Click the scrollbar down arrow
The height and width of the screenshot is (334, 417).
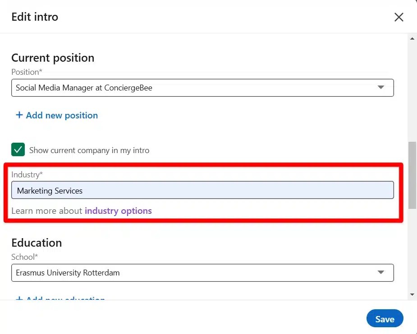tap(412, 294)
